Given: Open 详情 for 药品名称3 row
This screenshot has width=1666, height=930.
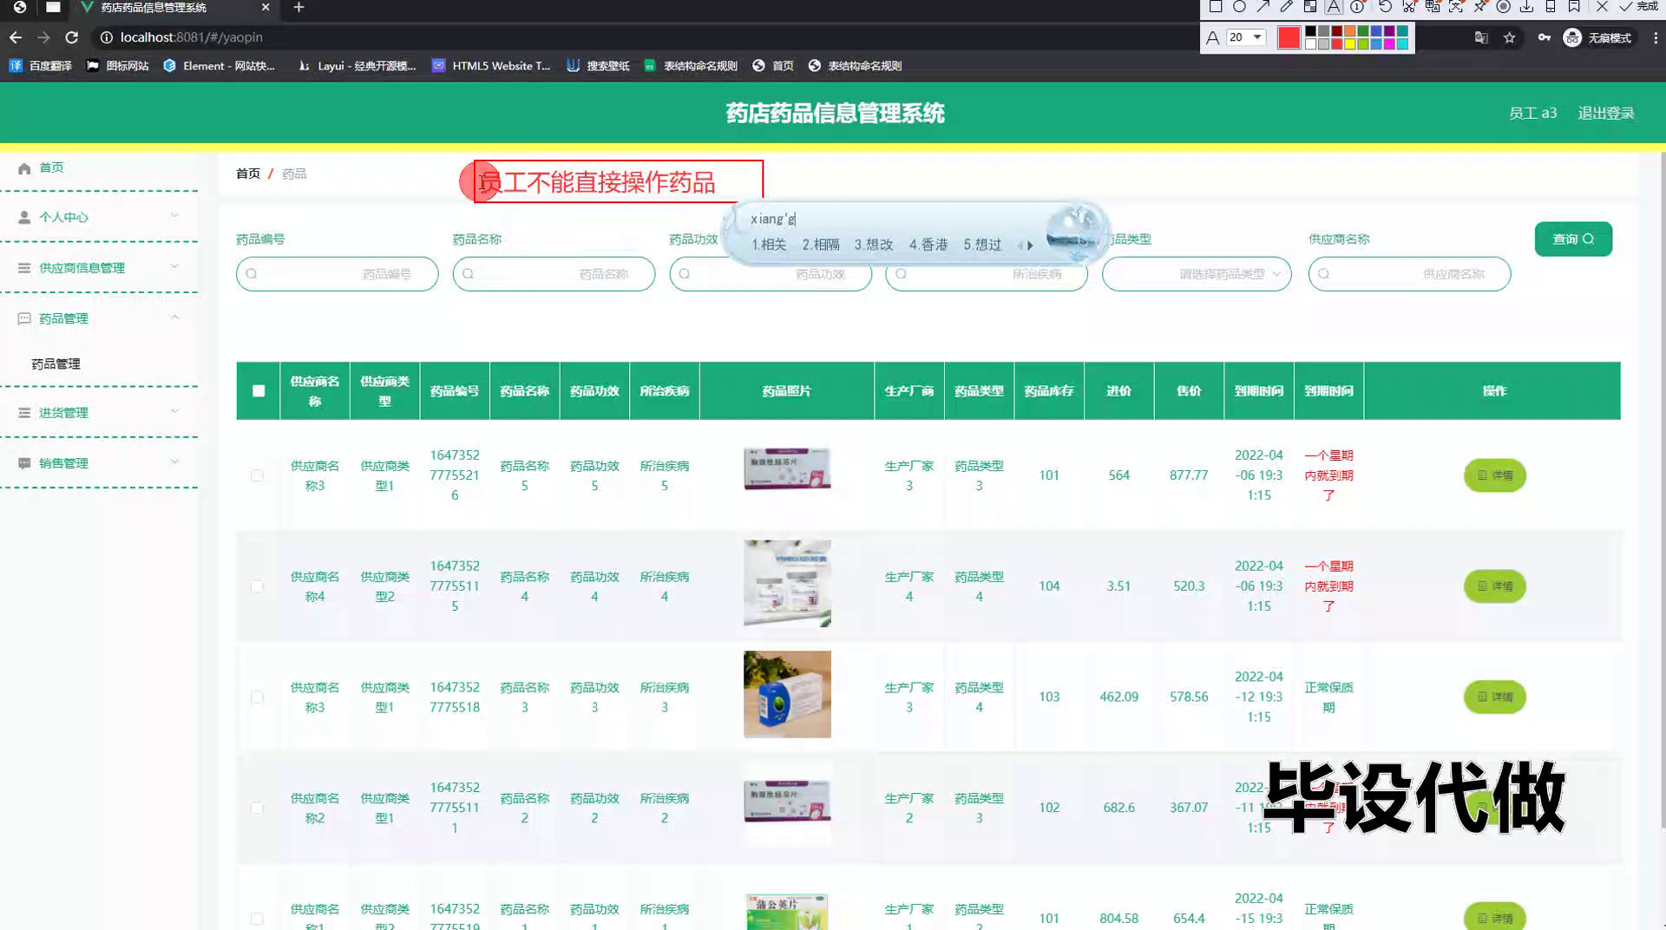Looking at the screenshot, I should click(x=1494, y=697).
